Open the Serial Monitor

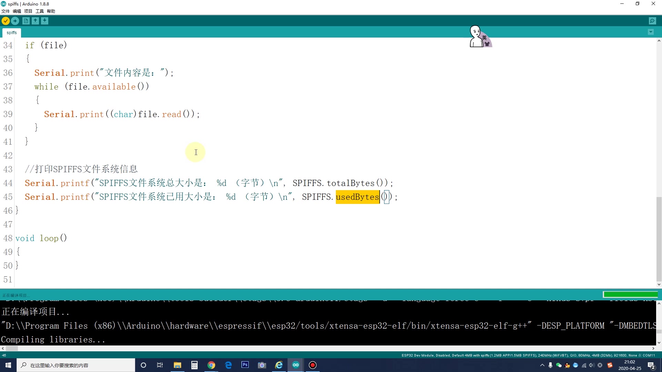pyautogui.click(x=652, y=21)
